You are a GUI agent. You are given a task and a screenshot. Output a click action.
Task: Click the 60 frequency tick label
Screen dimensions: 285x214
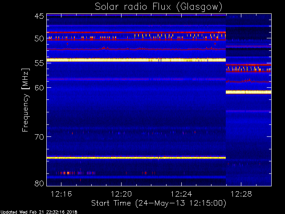39,87
